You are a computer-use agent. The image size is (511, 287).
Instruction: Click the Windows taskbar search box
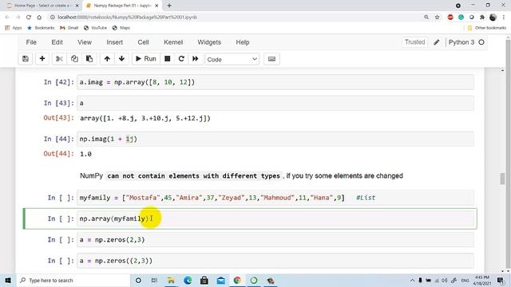click(x=73, y=281)
